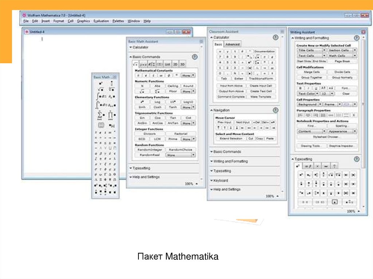Increase font size AT button in Text Properties

pyautogui.click(x=323, y=88)
